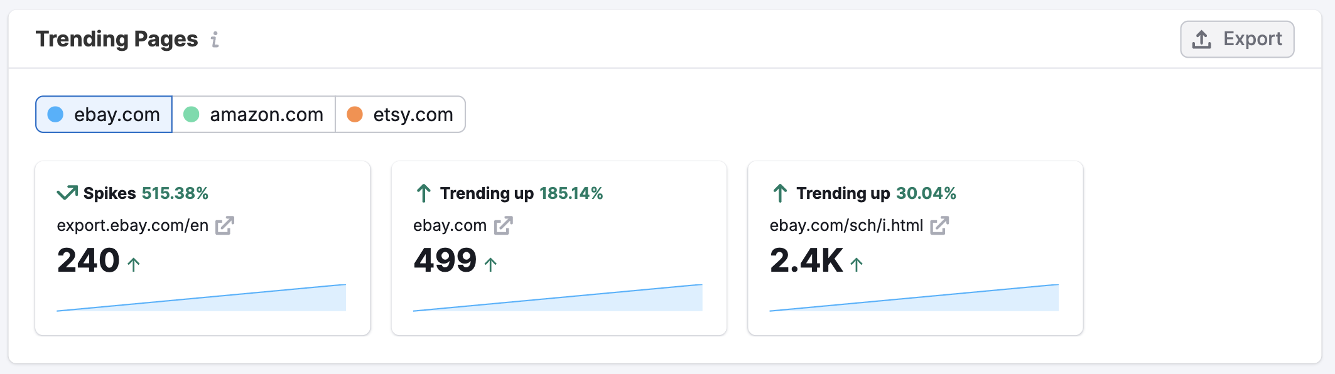Click the Trending up arrow icon on ebay.com card
The image size is (1335, 374).
pyautogui.click(x=424, y=193)
